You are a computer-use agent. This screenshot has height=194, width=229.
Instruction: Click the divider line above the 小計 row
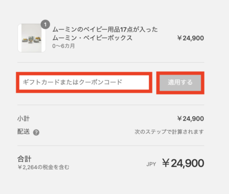click(111, 105)
